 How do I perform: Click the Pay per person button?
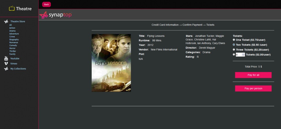(x=253, y=88)
